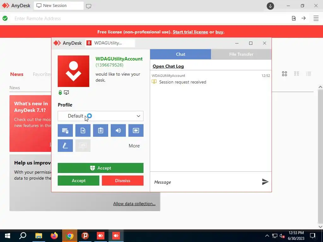Screen dimensions: 323x242
Task: Switch to list view icon
Action: pos(308,74)
